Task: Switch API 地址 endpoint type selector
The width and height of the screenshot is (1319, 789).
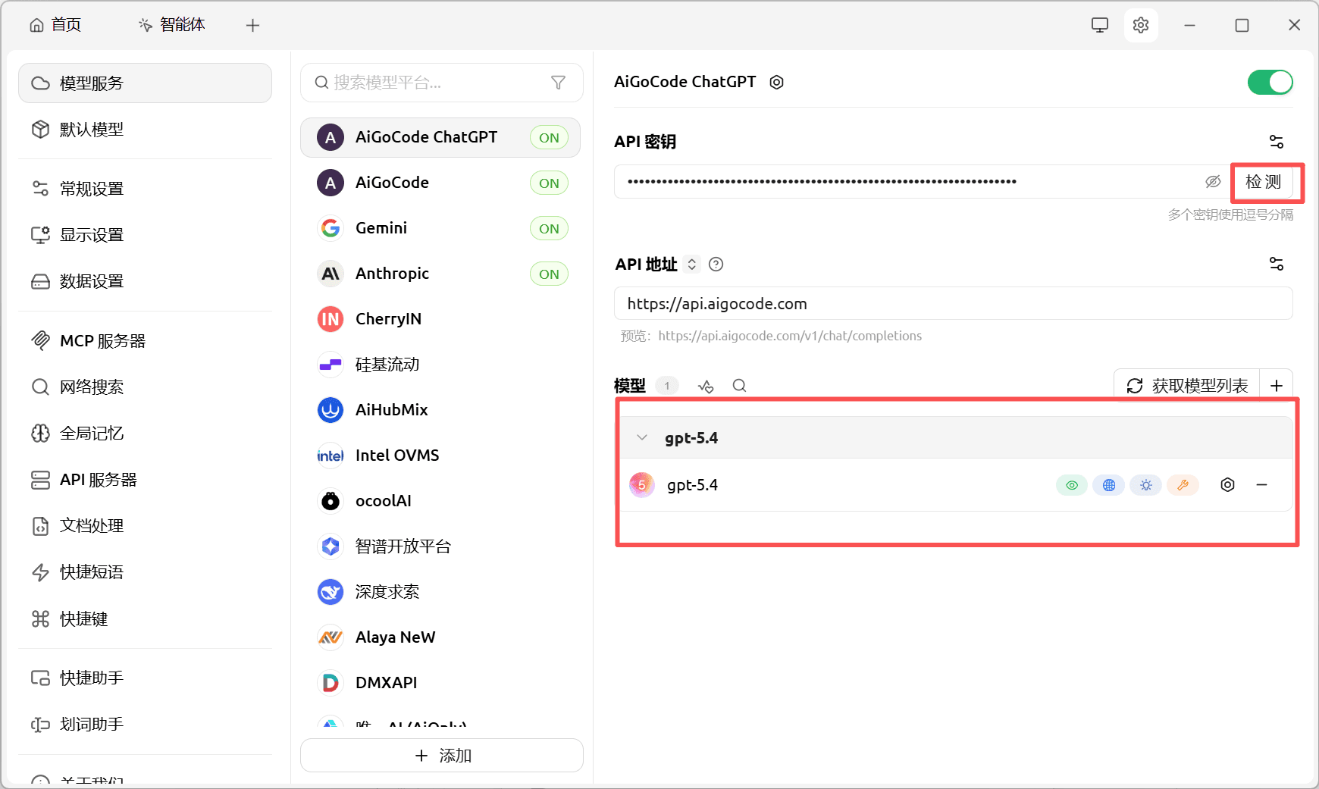Action: pos(691,265)
